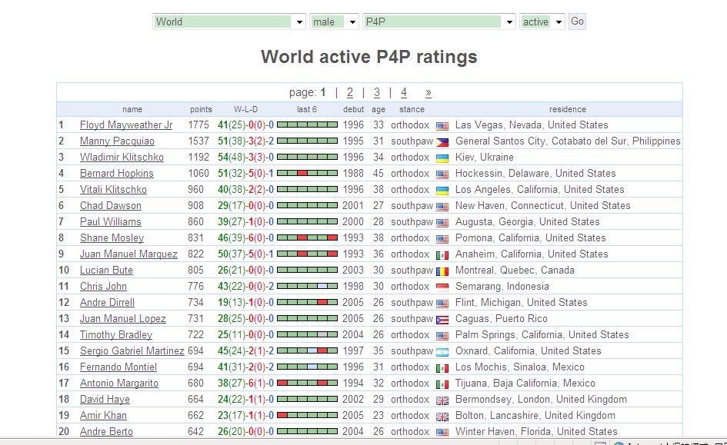Click Argentina flag in Sergio Gabriel Martinez row
This screenshot has height=445, width=727.
(442, 352)
